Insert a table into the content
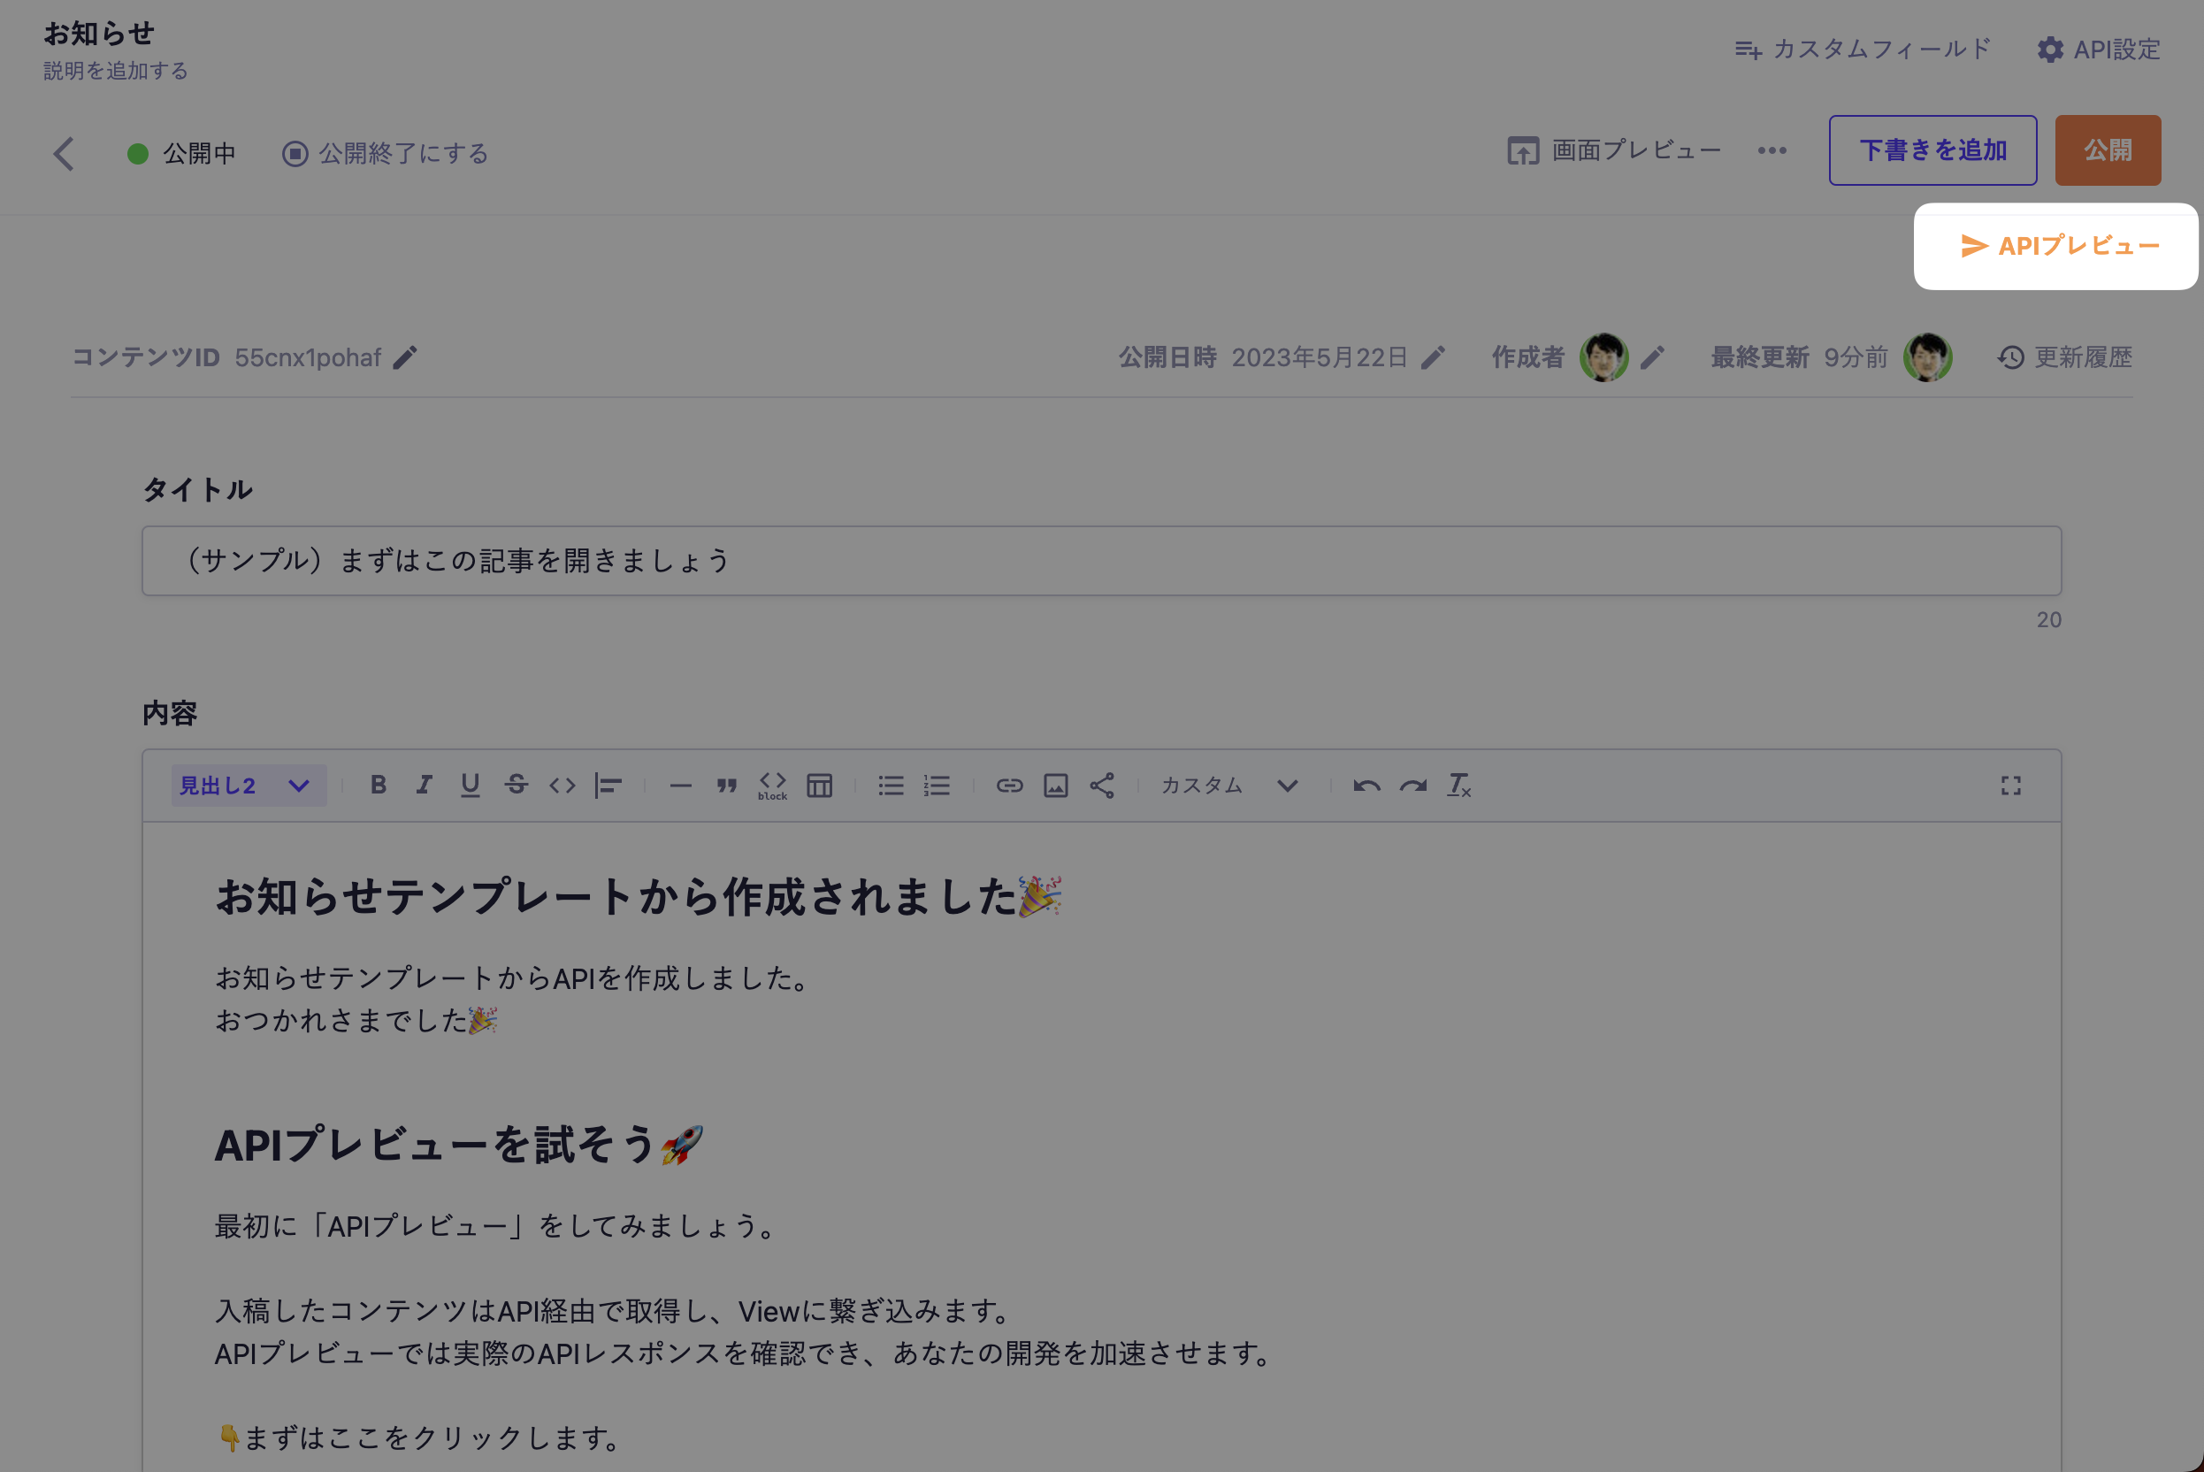Image resolution: width=2204 pixels, height=1472 pixels. 818,786
